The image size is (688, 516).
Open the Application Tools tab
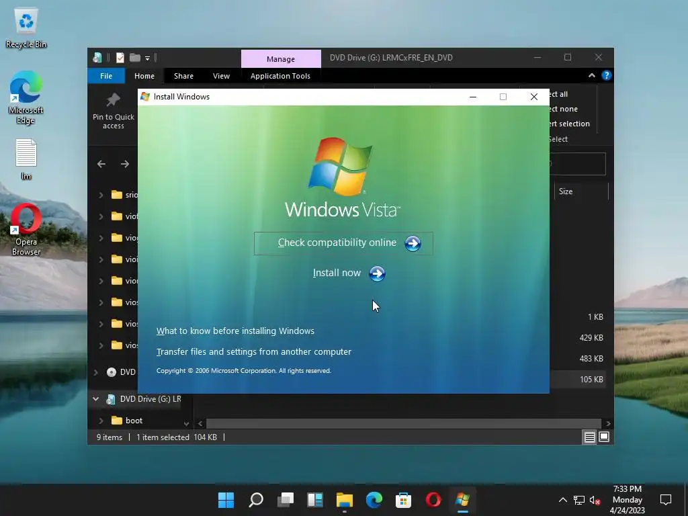coord(280,76)
